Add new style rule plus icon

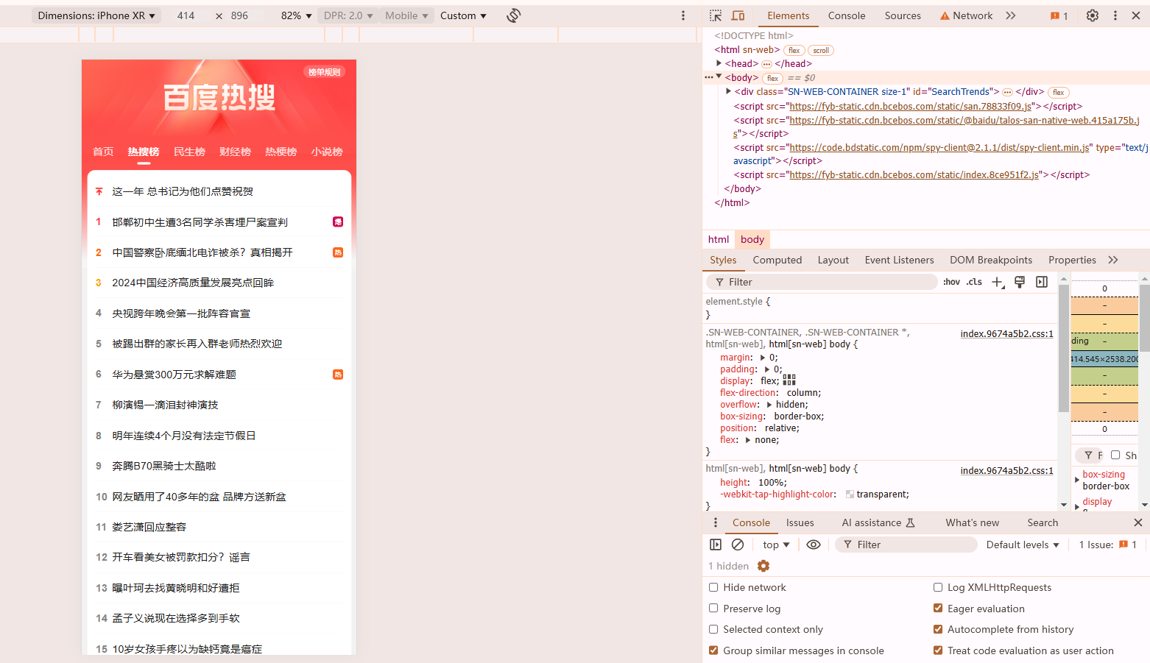coord(998,282)
